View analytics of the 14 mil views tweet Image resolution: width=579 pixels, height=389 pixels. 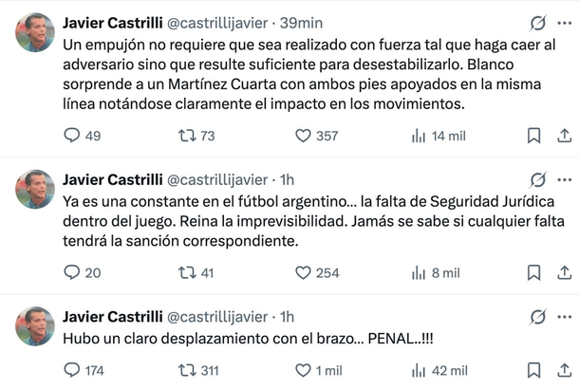coord(419,137)
